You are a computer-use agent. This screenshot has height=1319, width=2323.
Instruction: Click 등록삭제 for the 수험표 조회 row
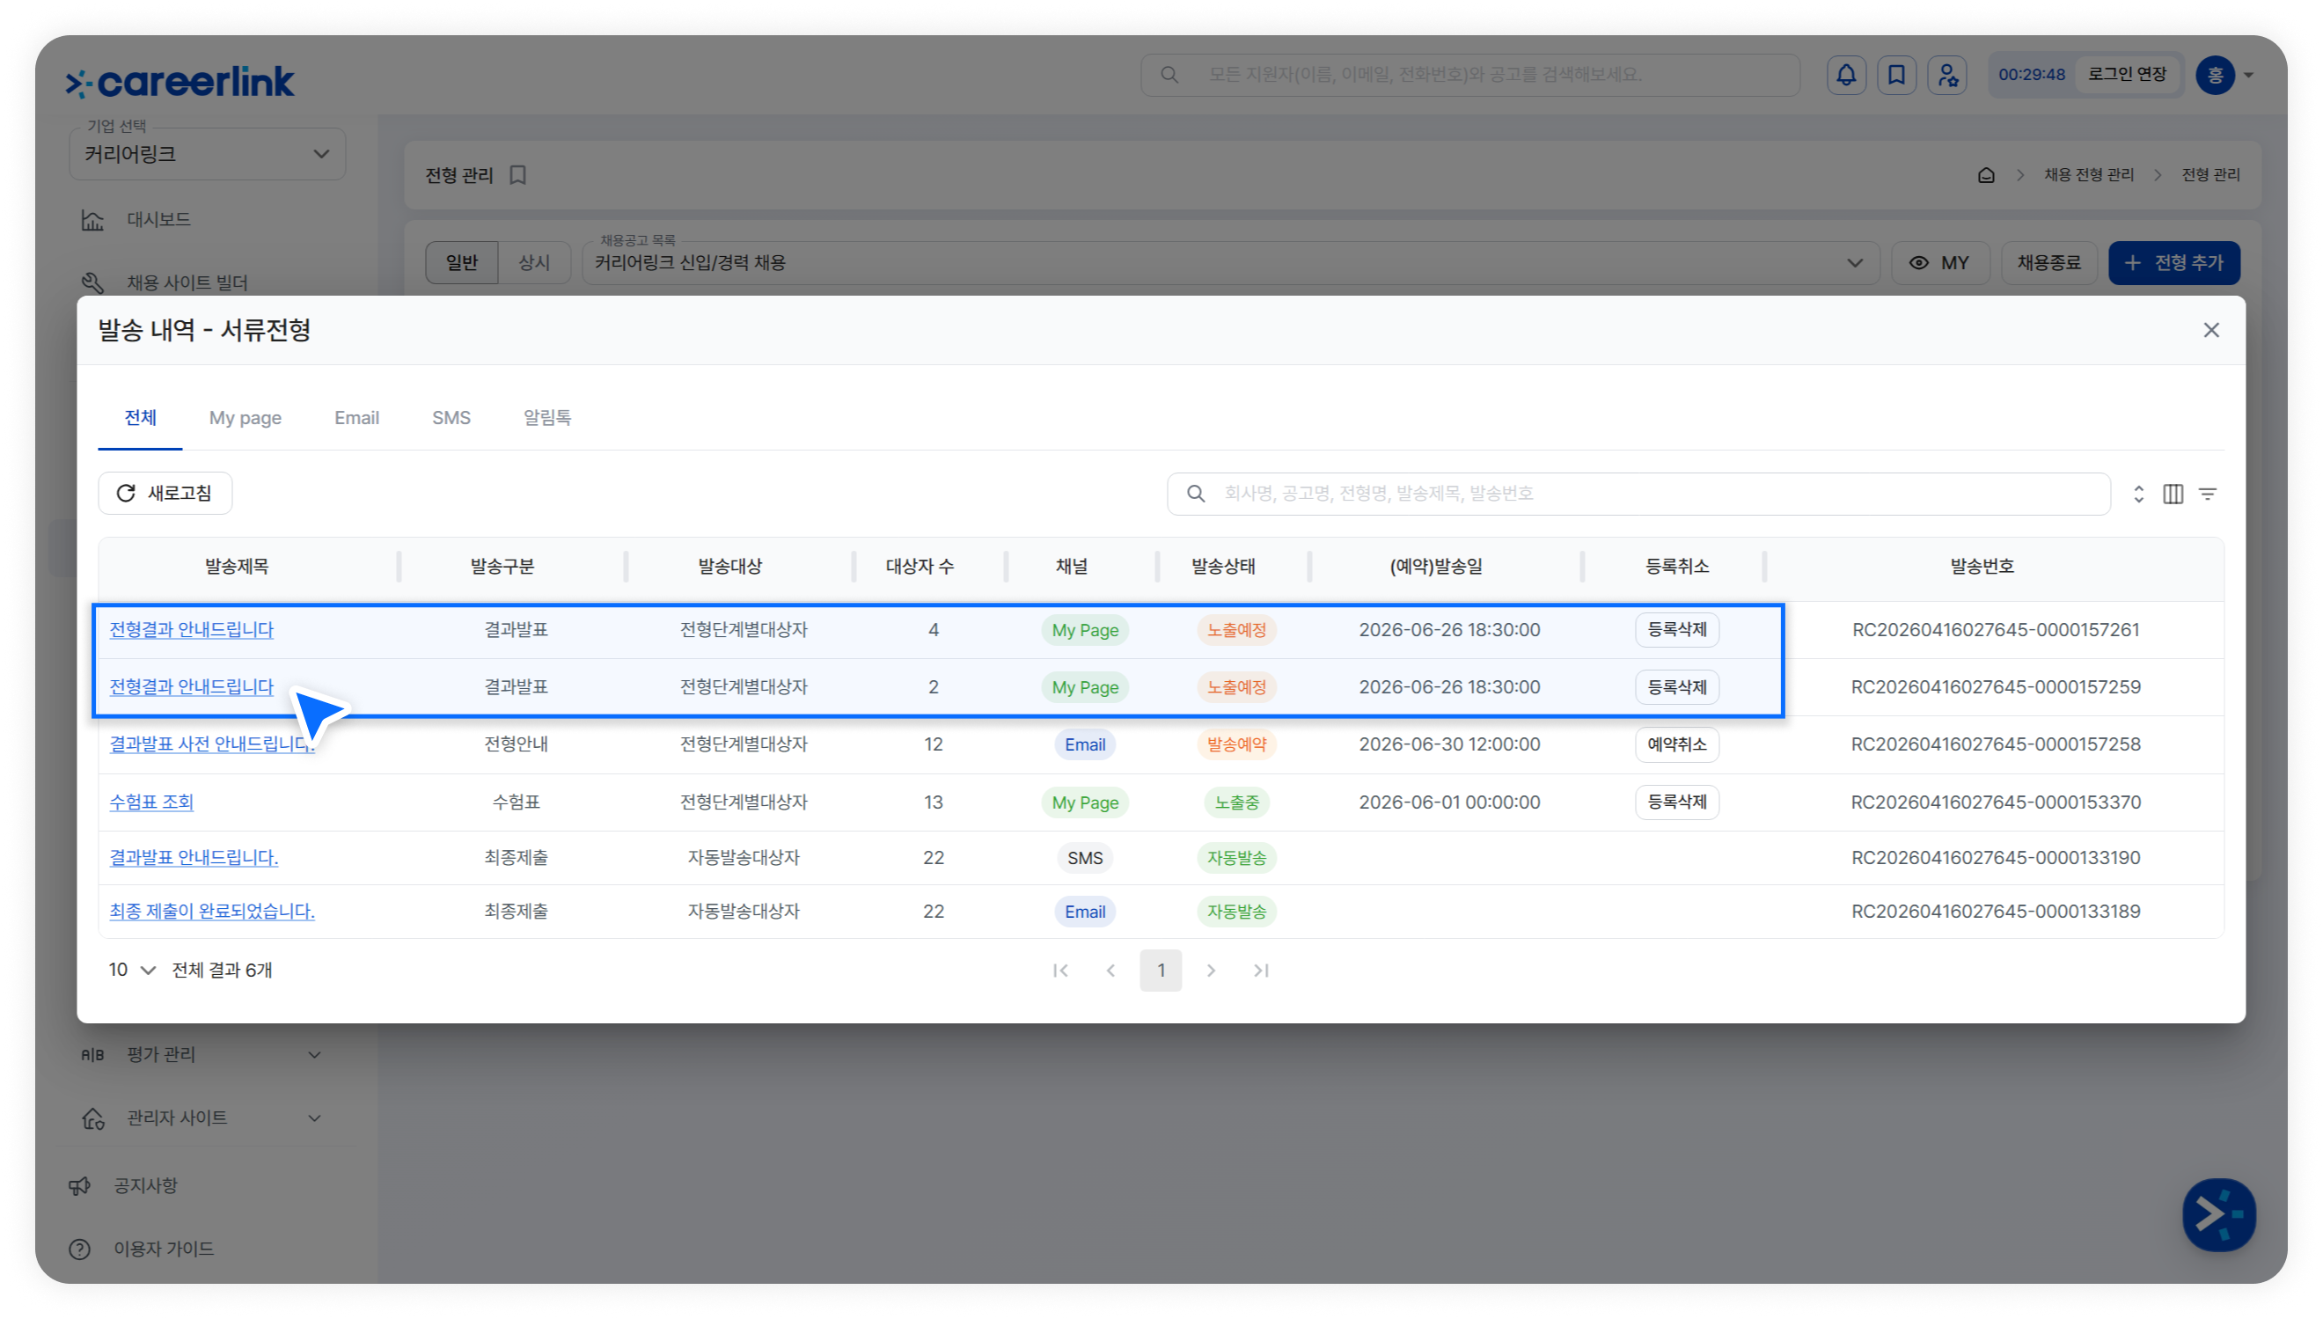point(1677,802)
